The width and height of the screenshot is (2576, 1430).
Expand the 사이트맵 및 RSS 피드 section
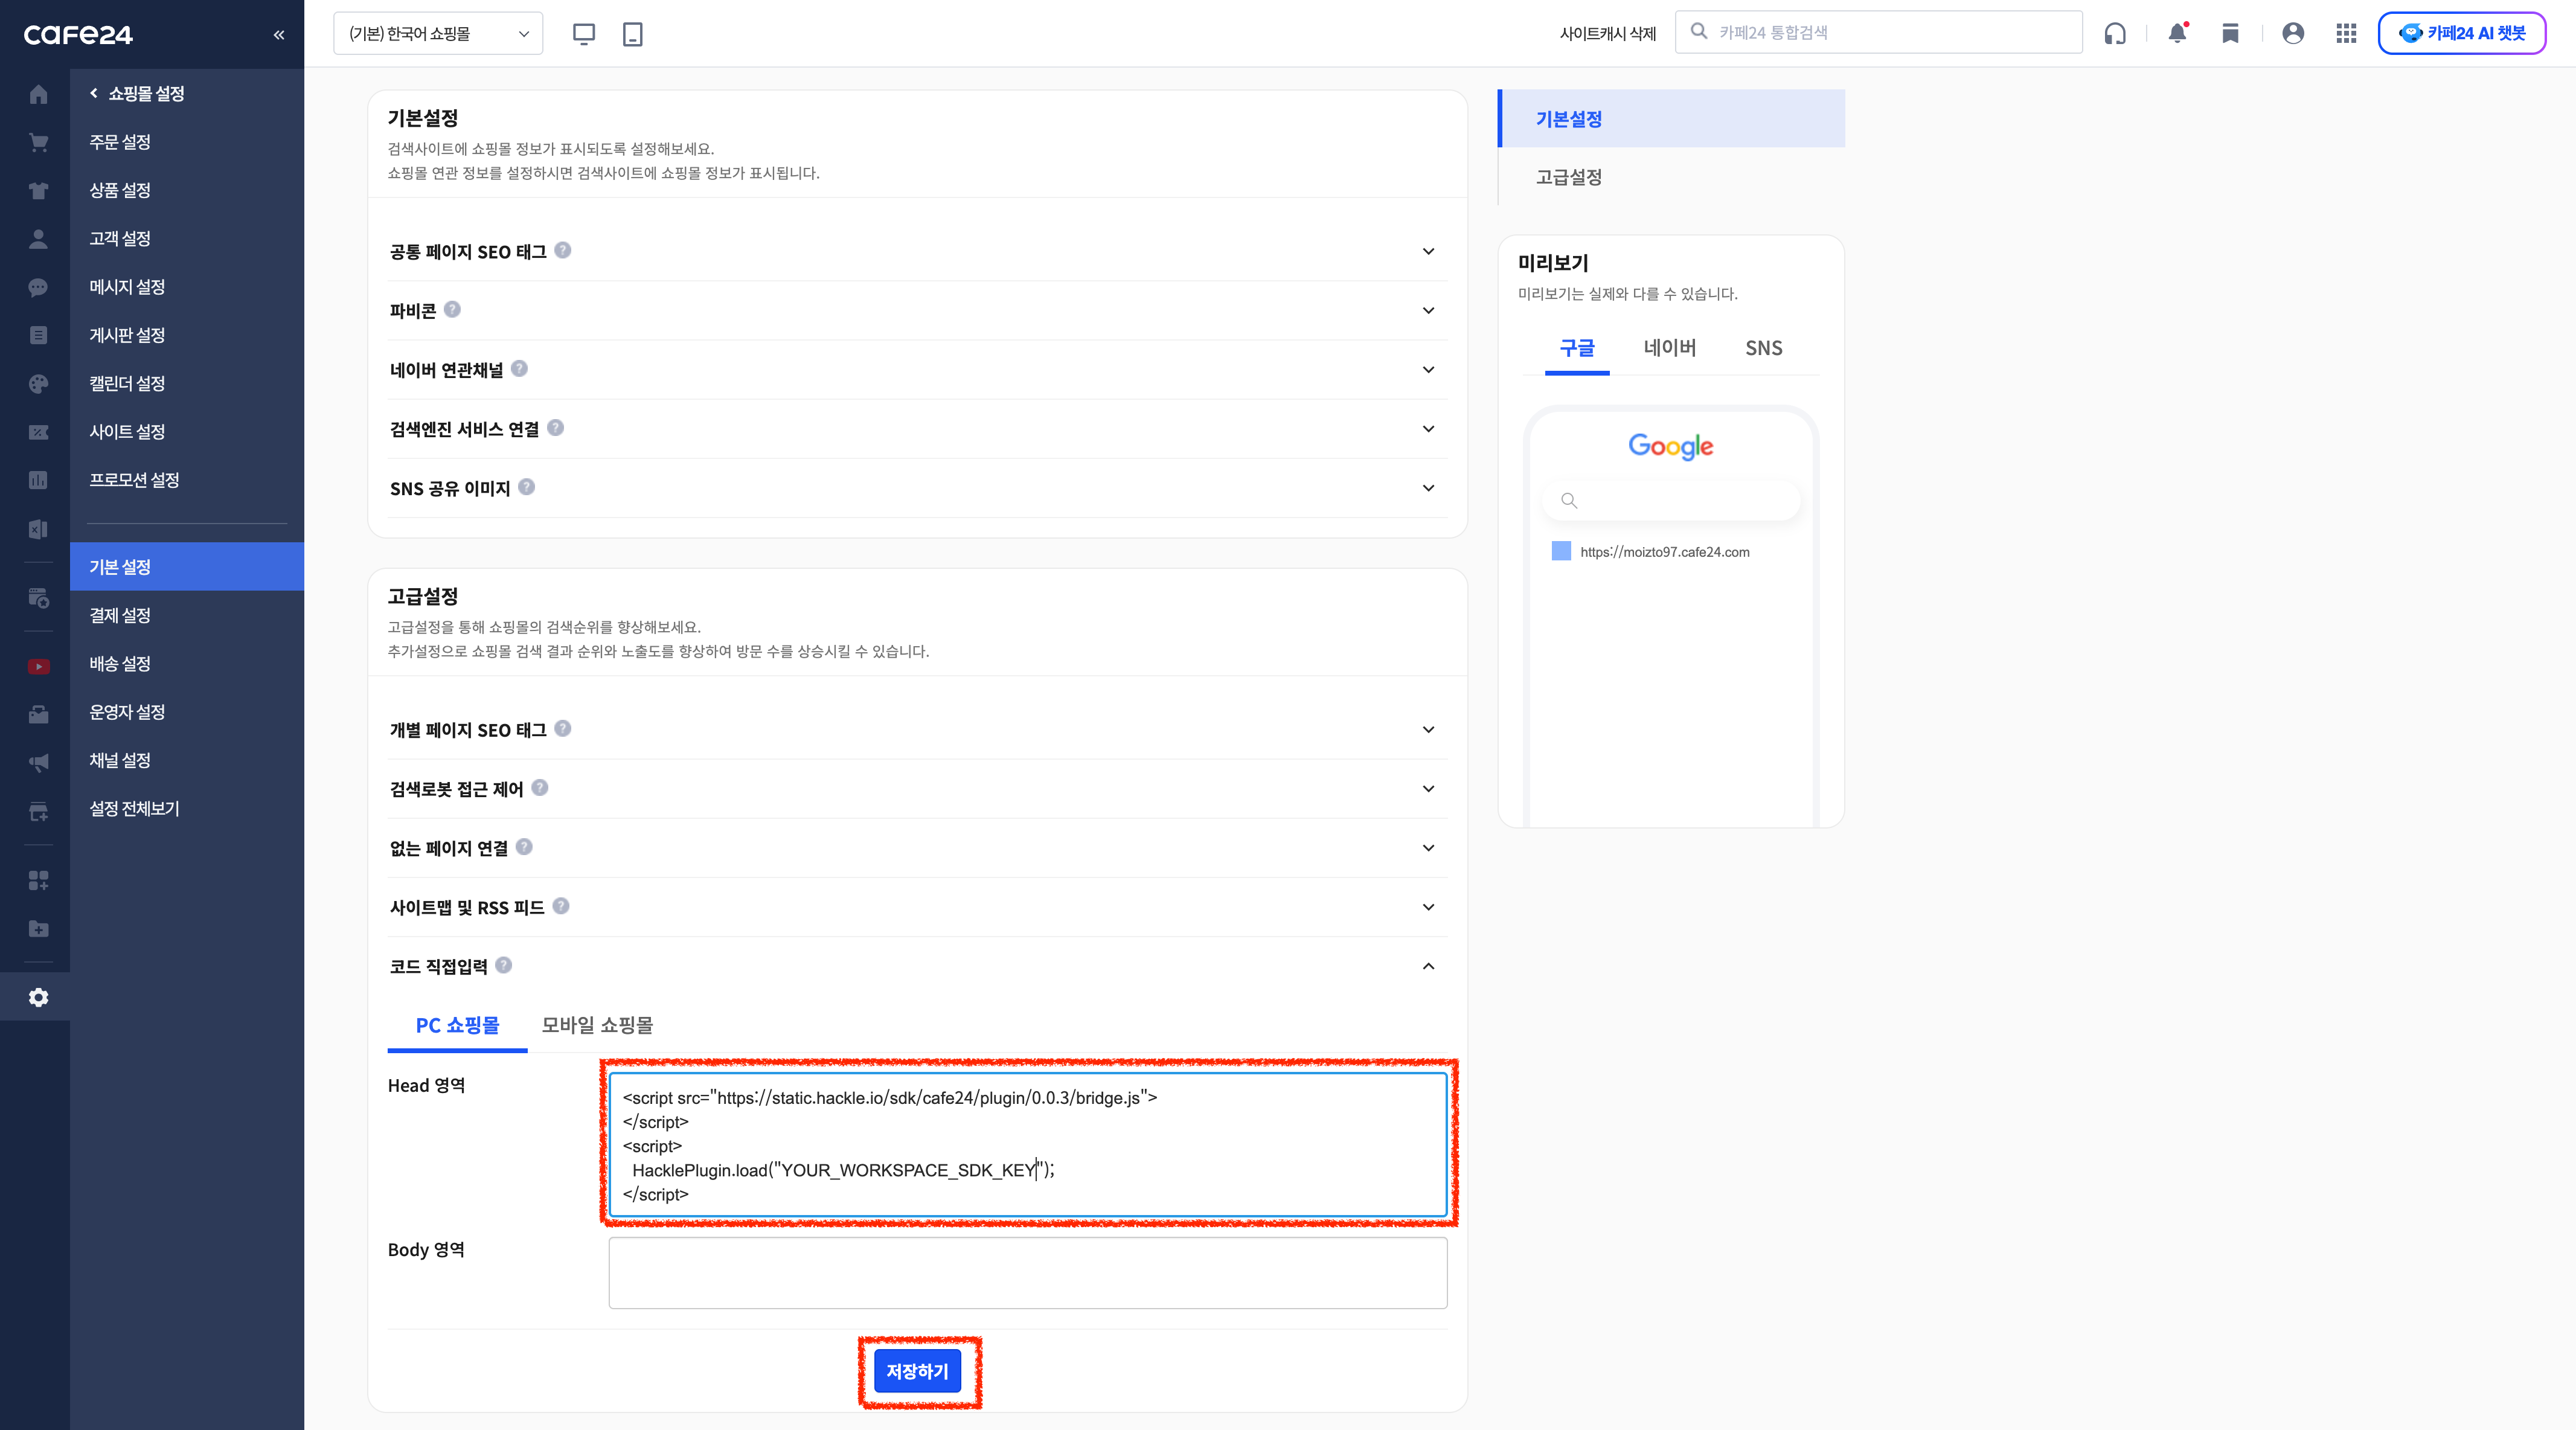1428,906
